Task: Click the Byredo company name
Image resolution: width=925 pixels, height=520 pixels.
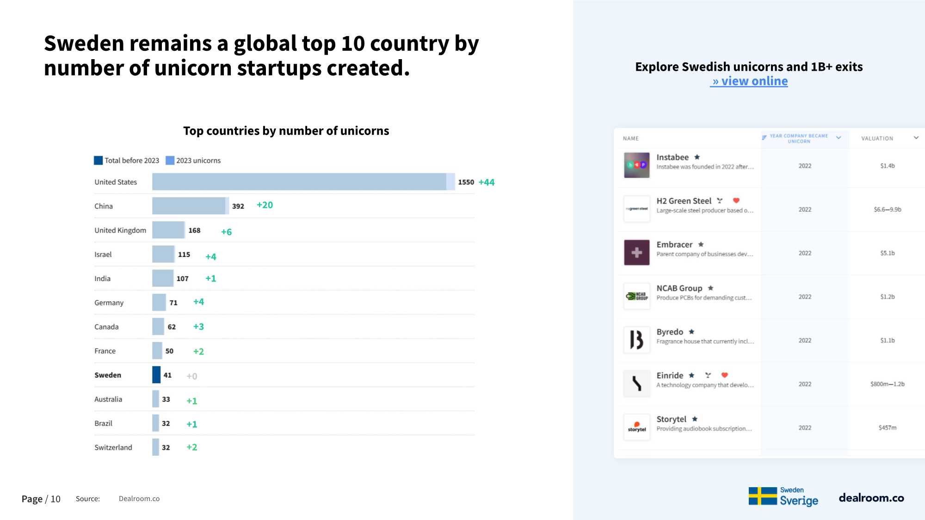Action: pyautogui.click(x=670, y=332)
